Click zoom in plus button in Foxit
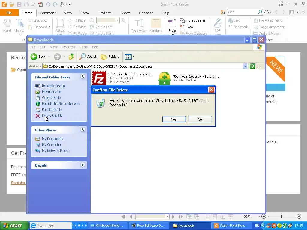This screenshot has width=307, height=230. [x=299, y=216]
